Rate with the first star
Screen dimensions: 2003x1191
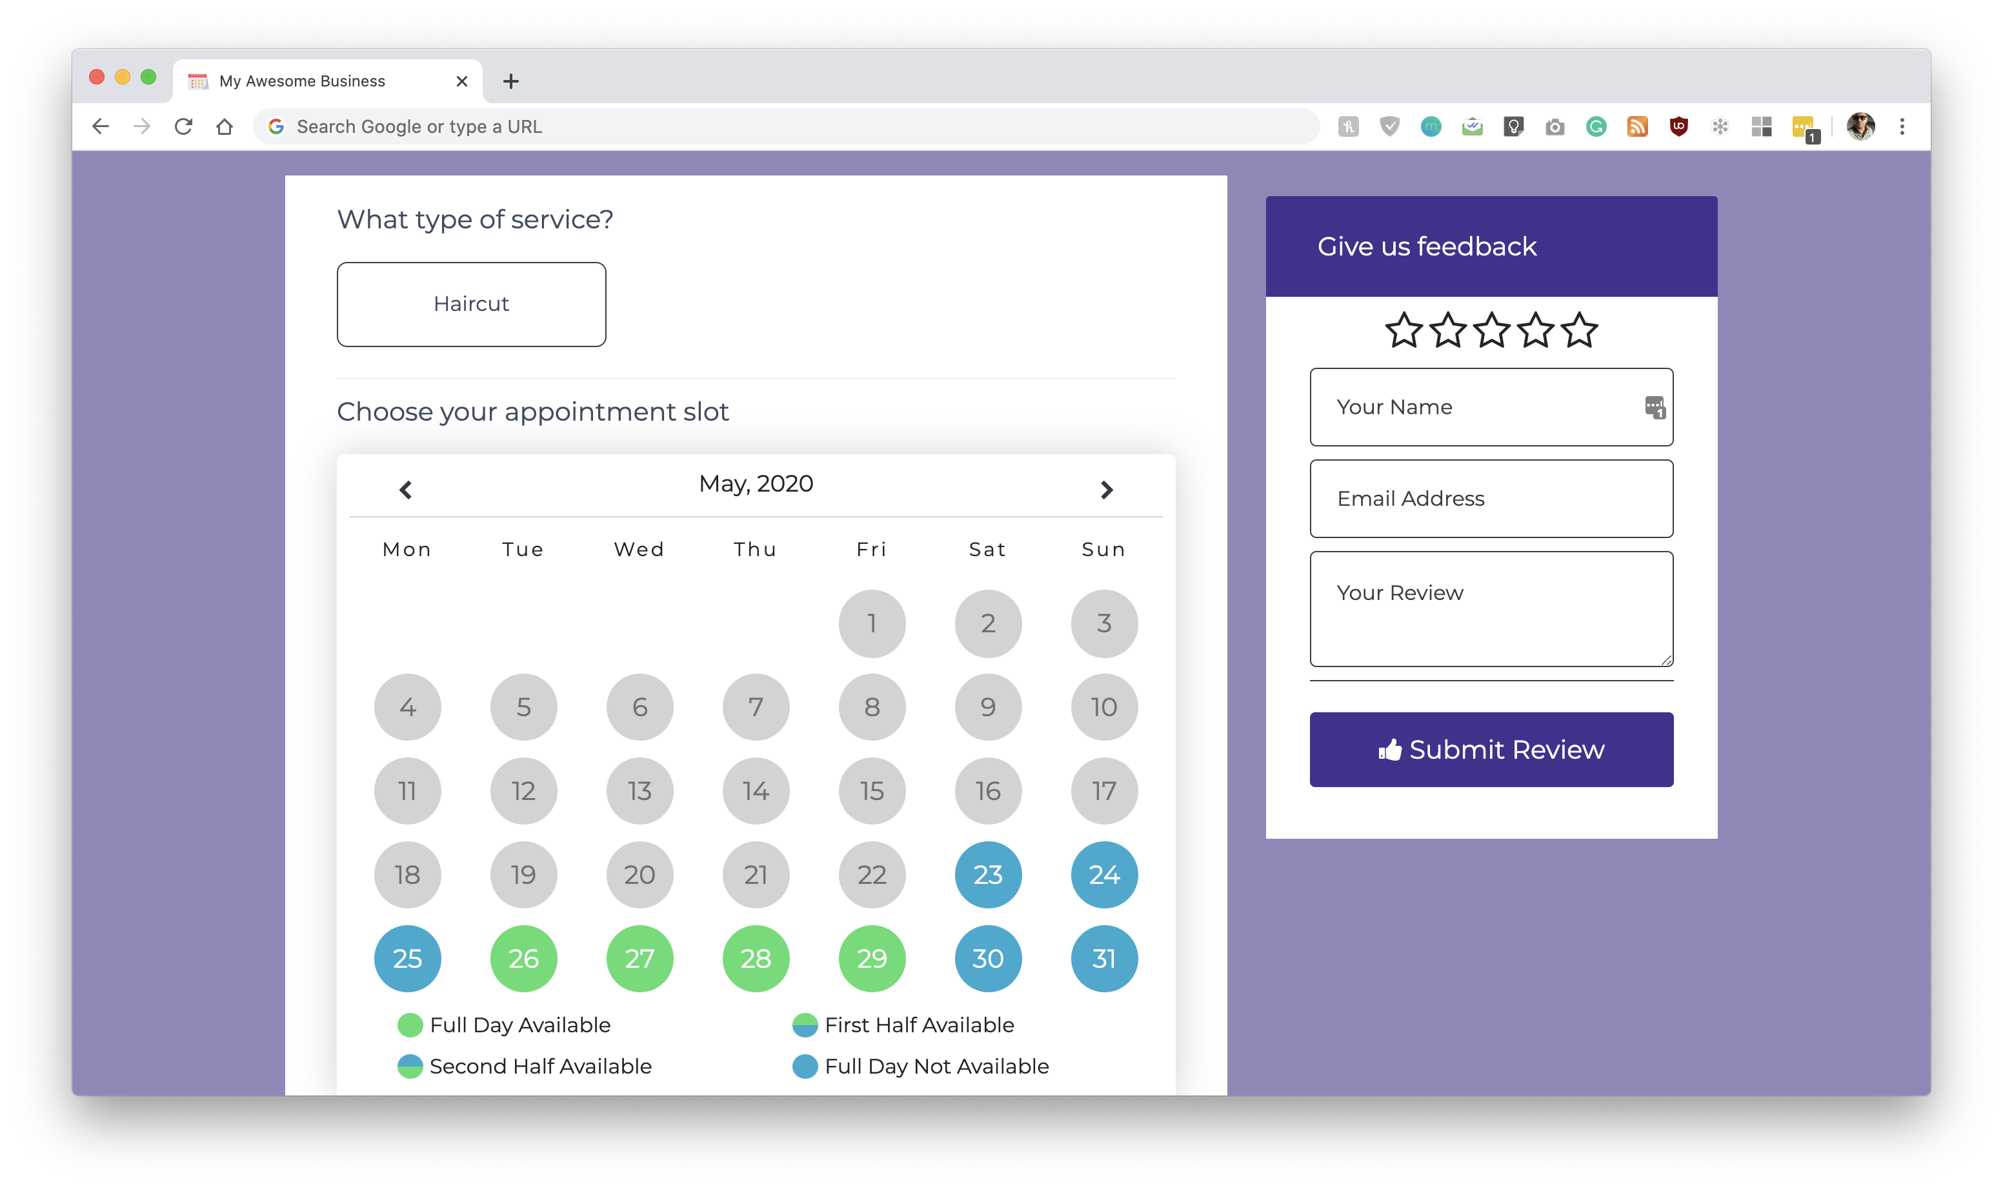1404,330
